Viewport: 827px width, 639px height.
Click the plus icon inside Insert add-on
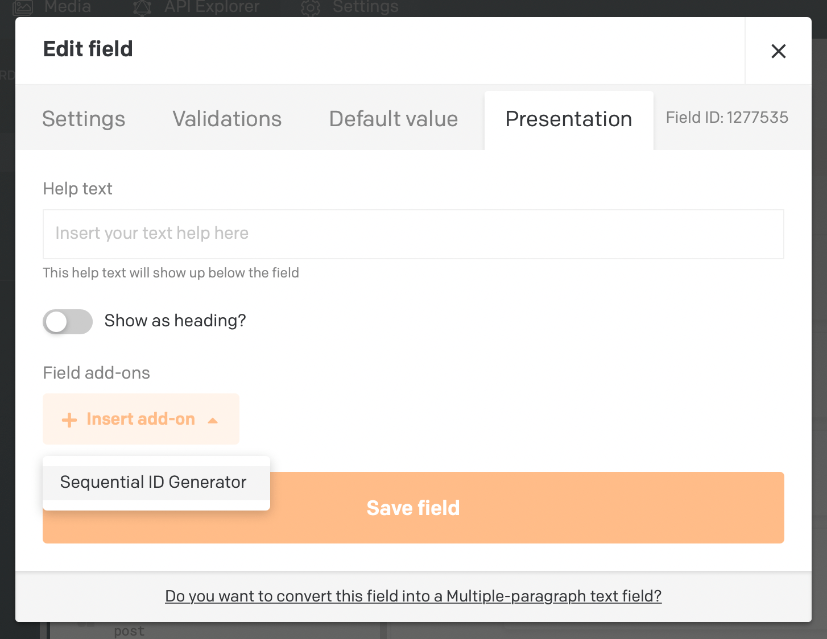[x=69, y=419]
